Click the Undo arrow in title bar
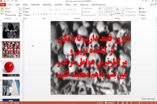Screen dimensions: 157x104 [8, 1]
